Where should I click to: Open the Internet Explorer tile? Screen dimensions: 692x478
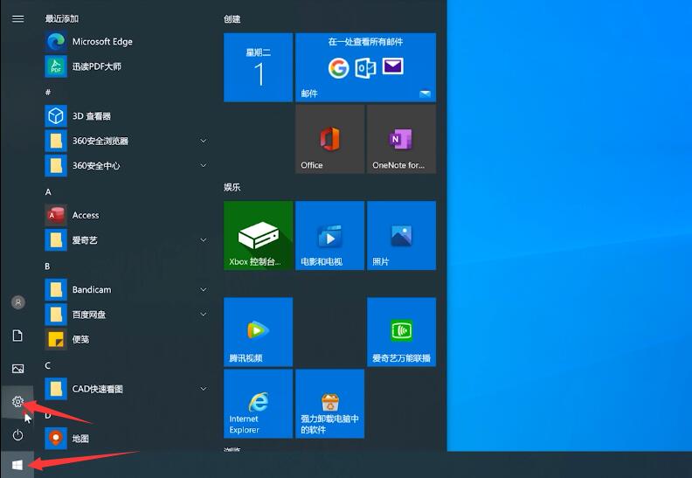[258, 404]
